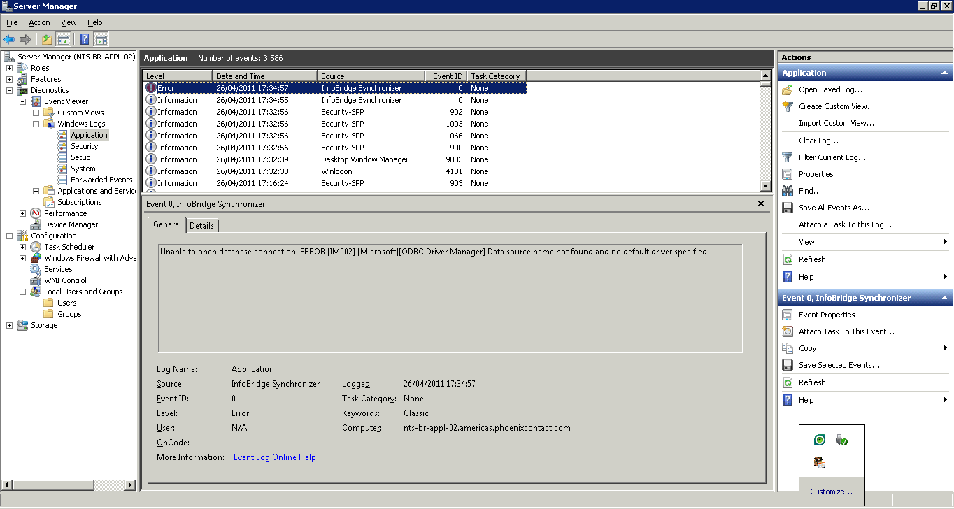The image size is (954, 509).
Task: Expand the Performance tree node
Action: [x=23, y=213]
